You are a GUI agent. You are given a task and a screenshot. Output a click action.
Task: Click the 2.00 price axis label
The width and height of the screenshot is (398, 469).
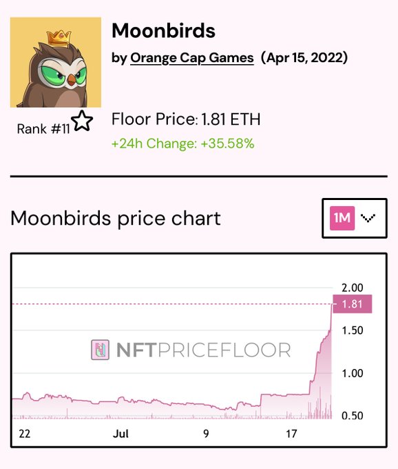pyautogui.click(x=353, y=288)
